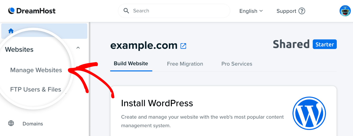Switch to the Free Migration tab

coord(185,64)
